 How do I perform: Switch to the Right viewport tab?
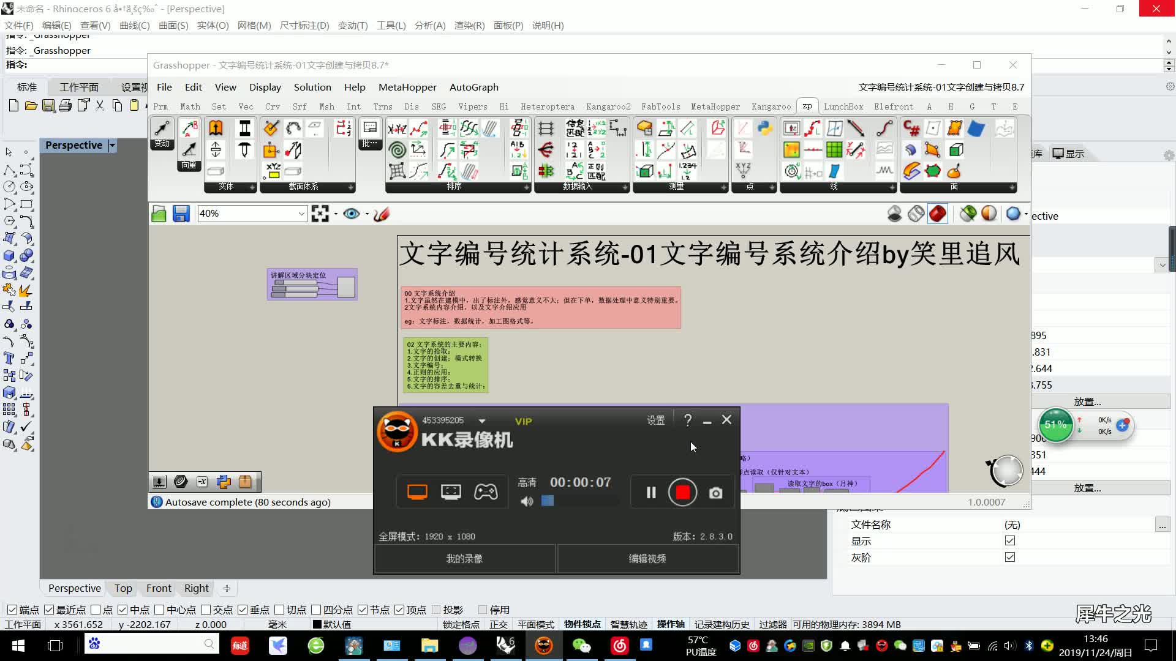(x=197, y=588)
